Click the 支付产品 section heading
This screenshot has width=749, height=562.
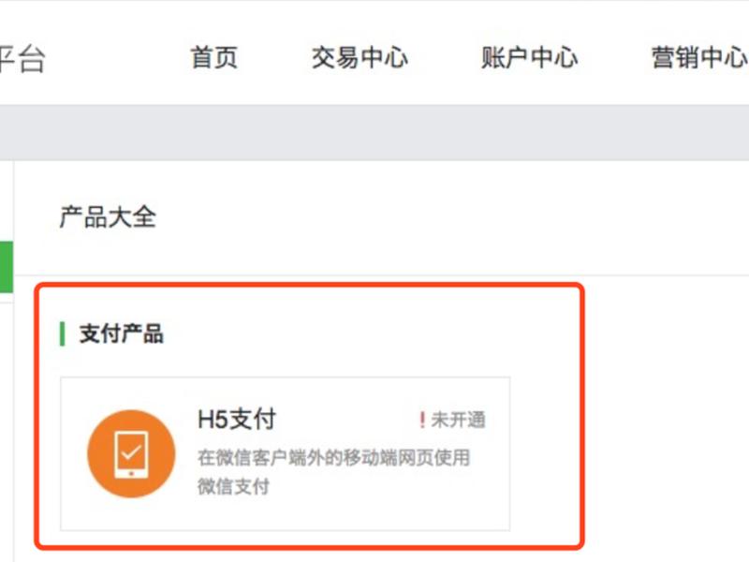122,333
